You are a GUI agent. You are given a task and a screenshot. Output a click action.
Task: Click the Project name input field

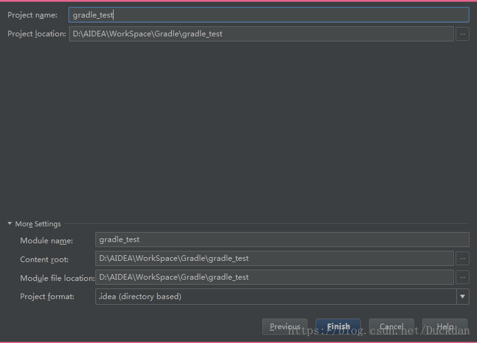(269, 15)
